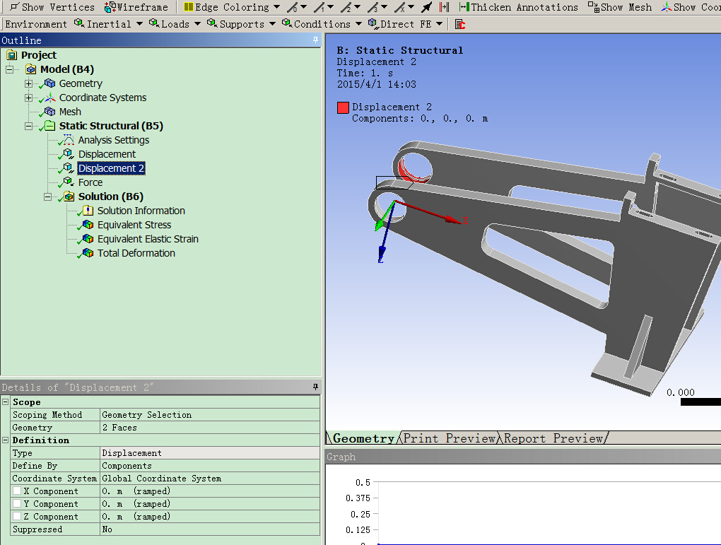721x545 pixels.
Task: Expand the Coordinate Systems node
Action: (28, 98)
